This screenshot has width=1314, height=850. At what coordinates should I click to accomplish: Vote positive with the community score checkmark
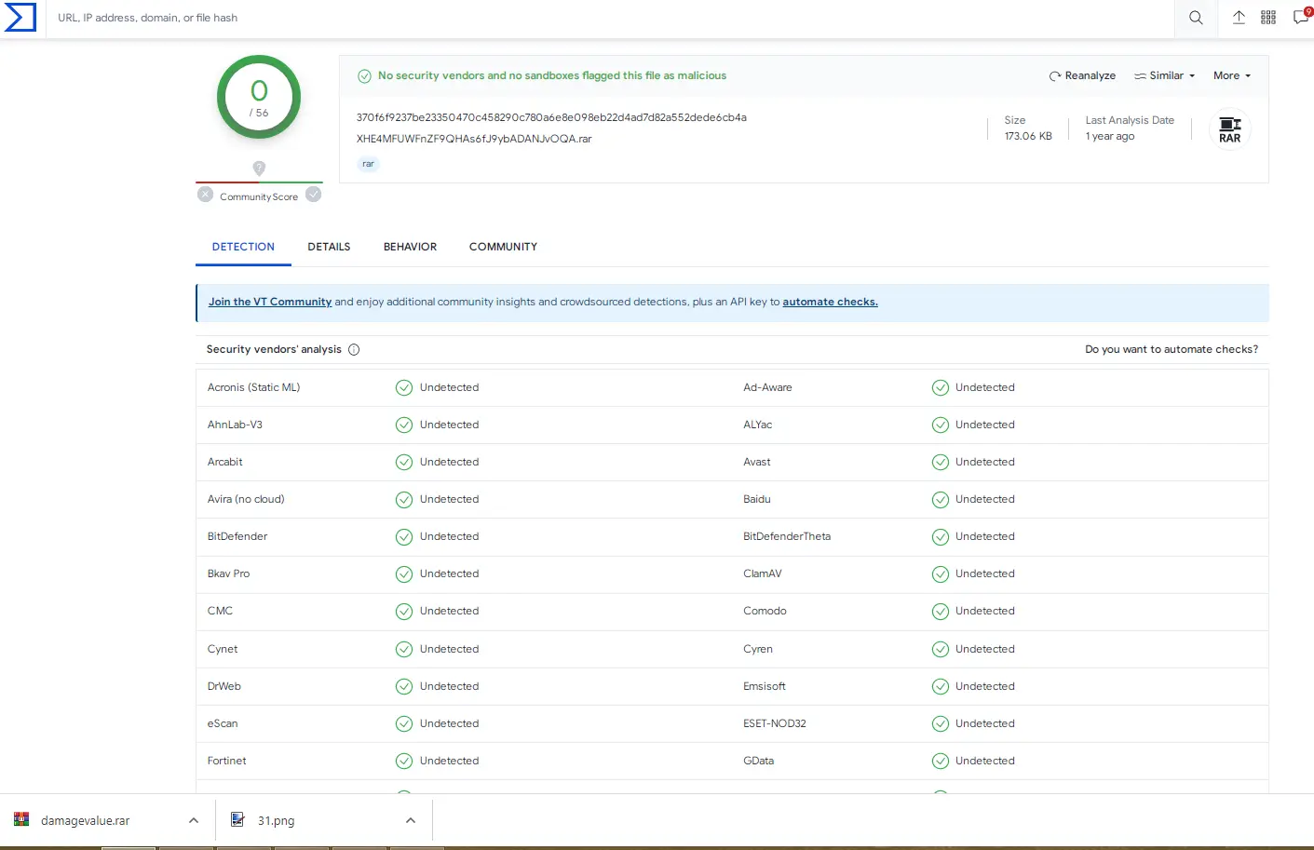pos(314,195)
